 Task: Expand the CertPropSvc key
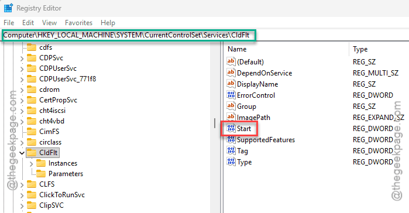(x=22, y=101)
